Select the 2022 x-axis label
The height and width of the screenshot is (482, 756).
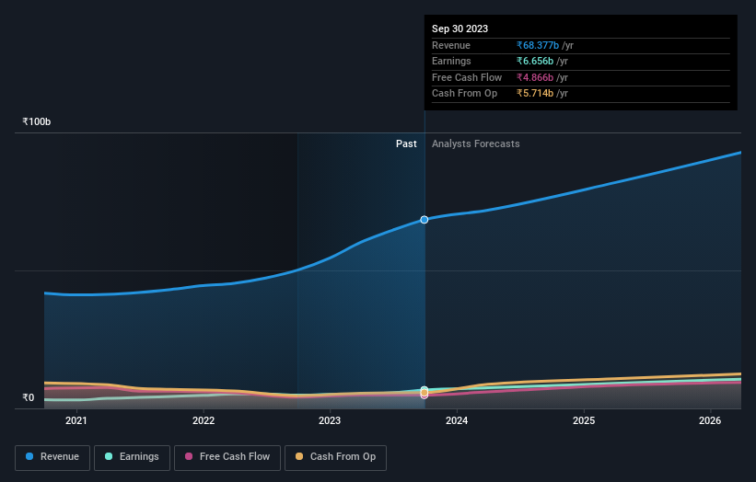(x=204, y=420)
